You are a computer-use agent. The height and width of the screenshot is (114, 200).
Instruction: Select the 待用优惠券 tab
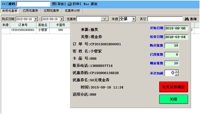point(10,11)
